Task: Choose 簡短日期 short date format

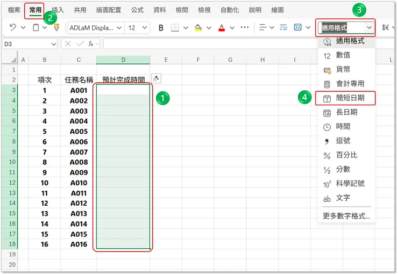Action: [346, 98]
